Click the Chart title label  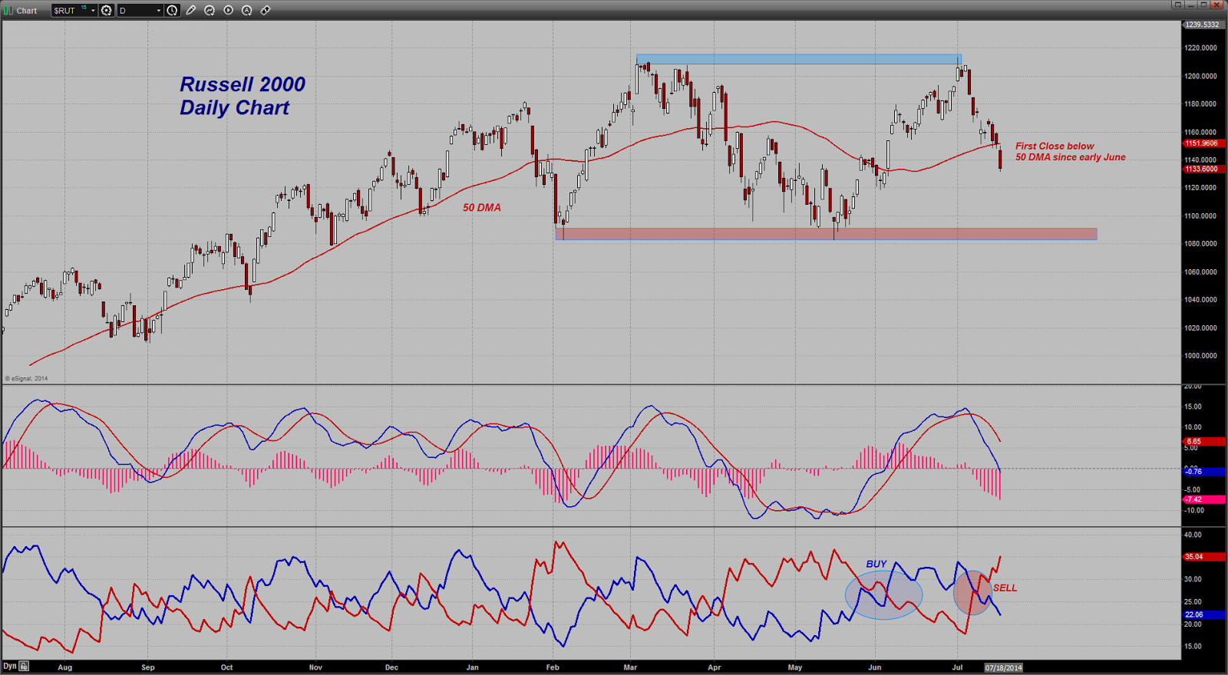point(27,11)
